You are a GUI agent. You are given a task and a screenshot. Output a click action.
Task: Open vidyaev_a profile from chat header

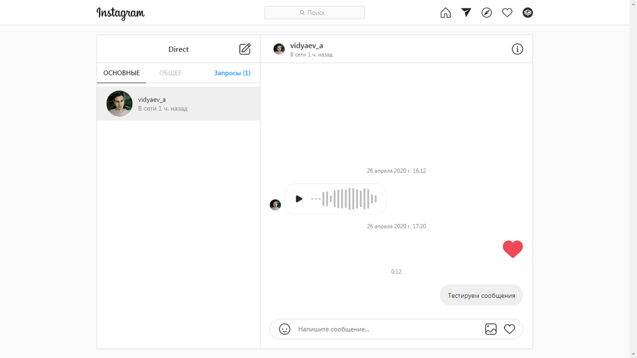point(306,46)
